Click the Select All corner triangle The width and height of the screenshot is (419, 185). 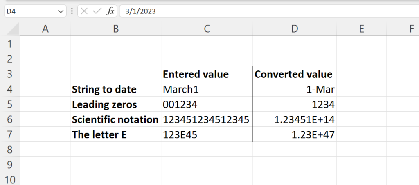coord(13,29)
